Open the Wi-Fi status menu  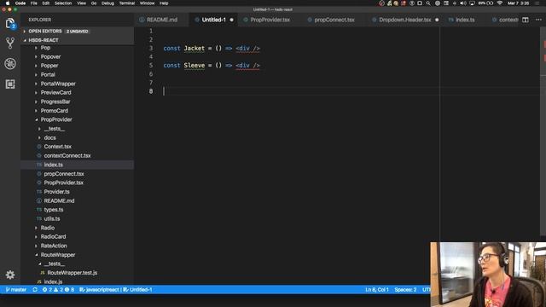coord(500,3)
